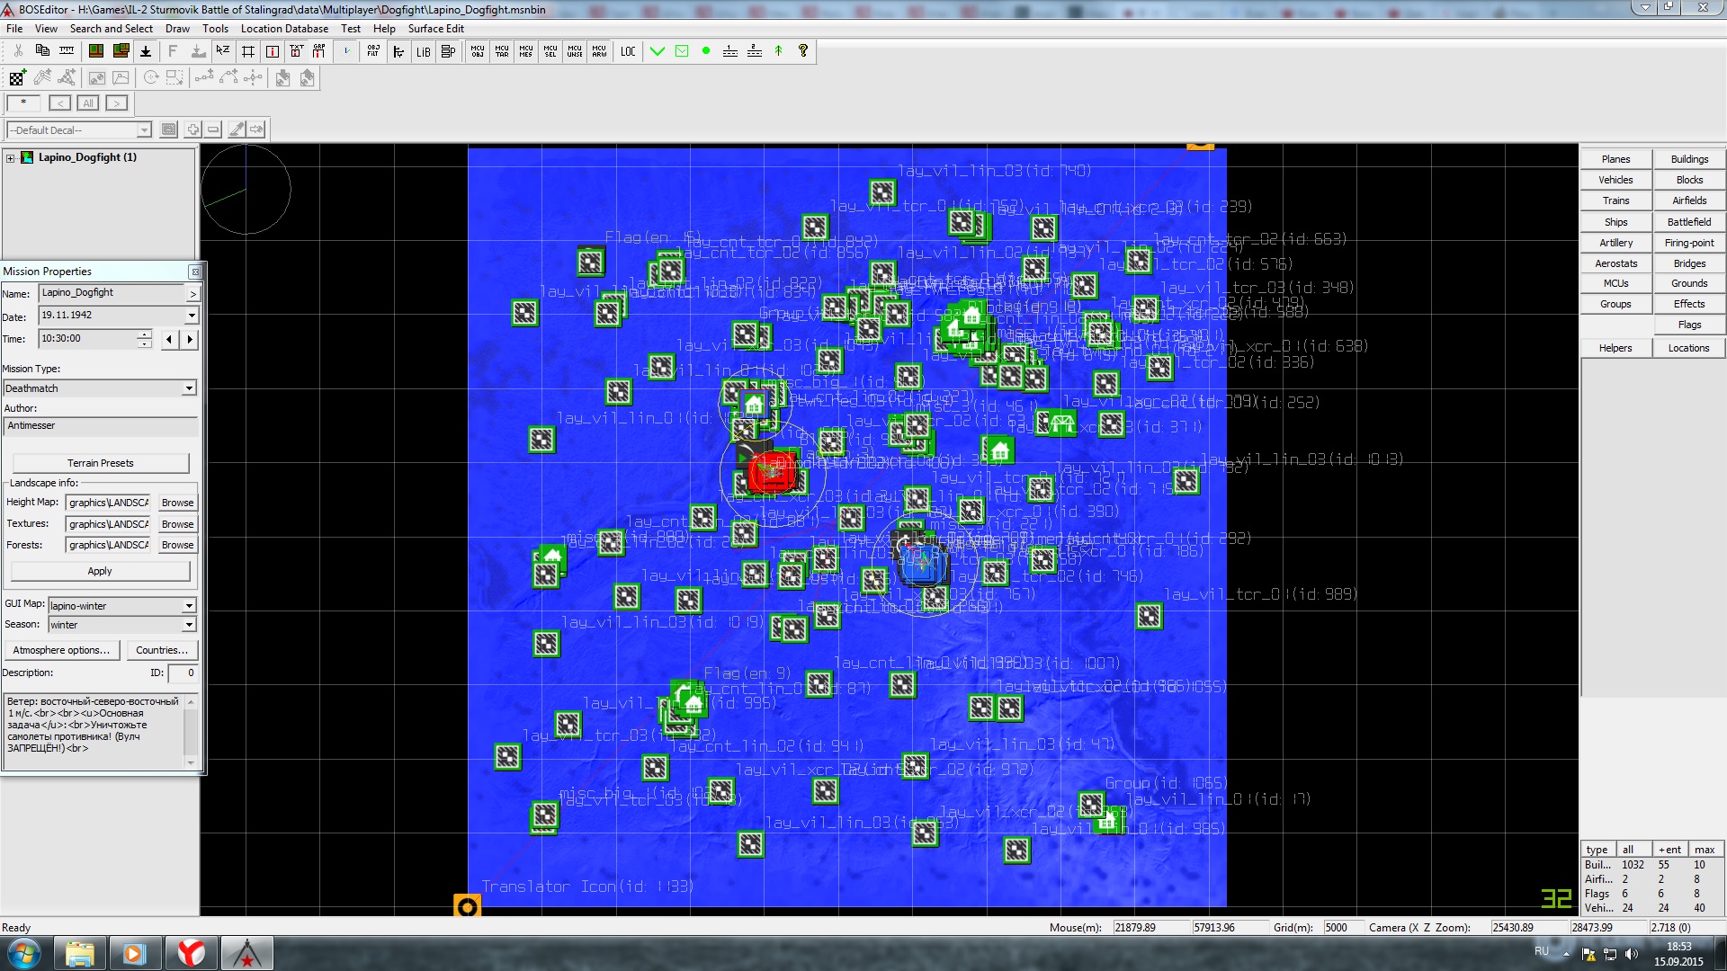Screen dimensions: 1727x971
Task: Click the Translator Icon marker on map
Action: point(467,906)
